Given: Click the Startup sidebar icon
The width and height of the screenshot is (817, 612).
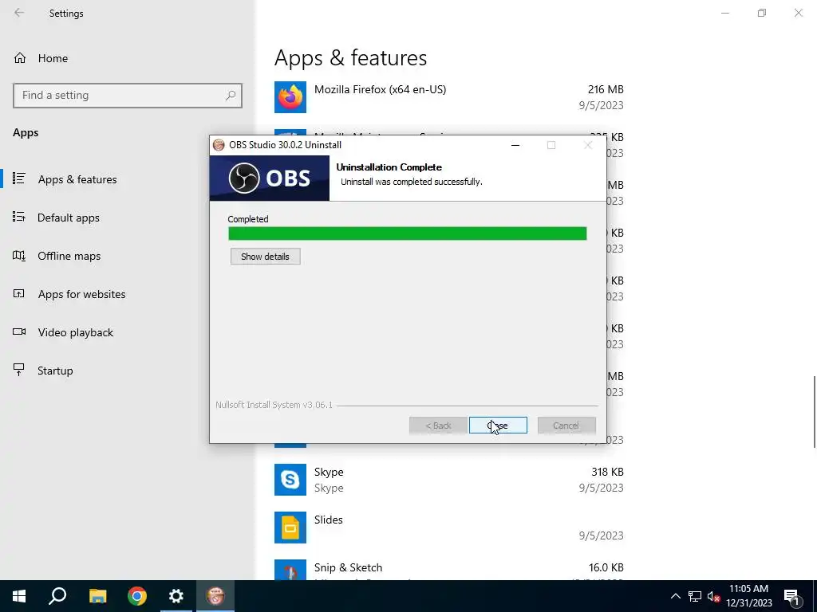Looking at the screenshot, I should 19,370.
